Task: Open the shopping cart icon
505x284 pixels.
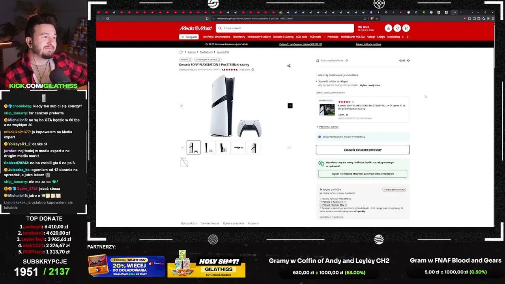Action: pyautogui.click(x=406, y=28)
